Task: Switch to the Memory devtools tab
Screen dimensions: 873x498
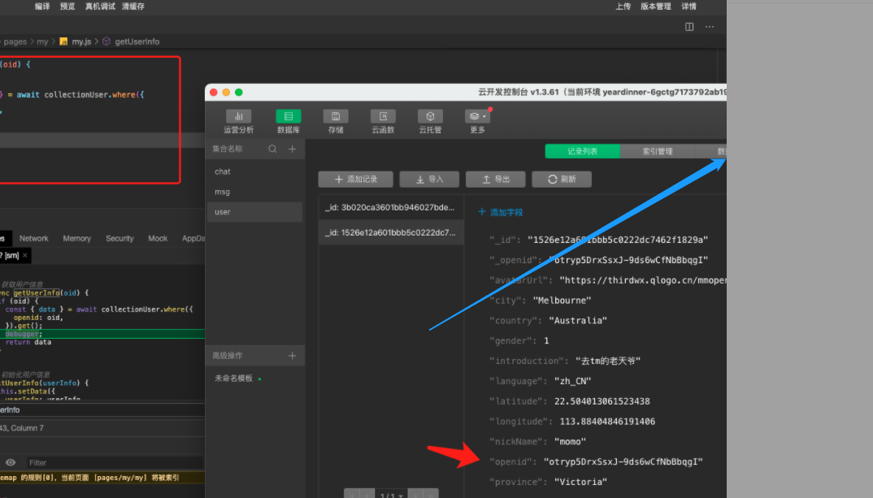Action: click(77, 238)
